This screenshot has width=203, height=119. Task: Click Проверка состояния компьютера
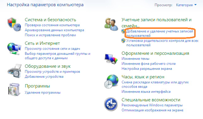point(52,25)
